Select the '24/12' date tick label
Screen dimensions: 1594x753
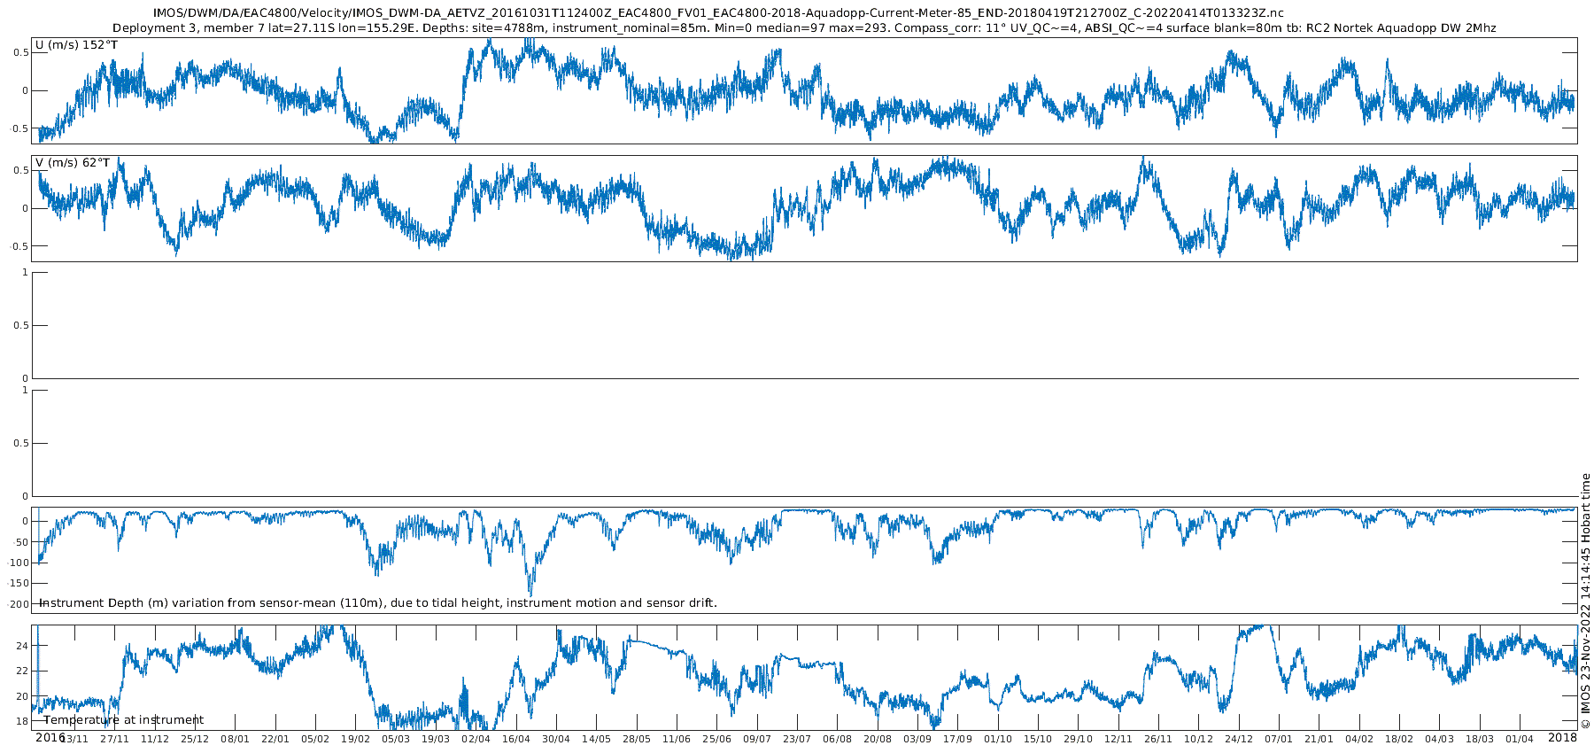point(1239,739)
